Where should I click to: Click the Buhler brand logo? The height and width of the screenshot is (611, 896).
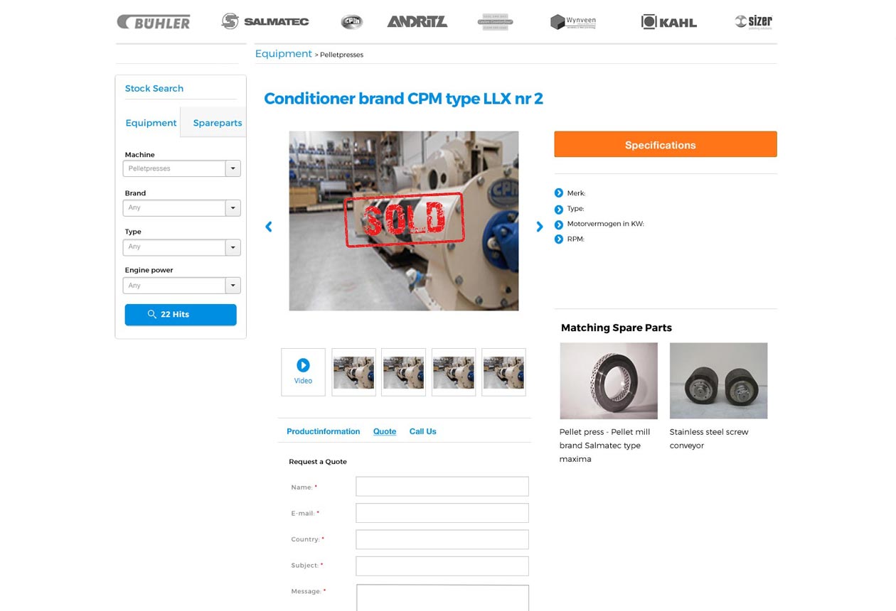pos(154,22)
